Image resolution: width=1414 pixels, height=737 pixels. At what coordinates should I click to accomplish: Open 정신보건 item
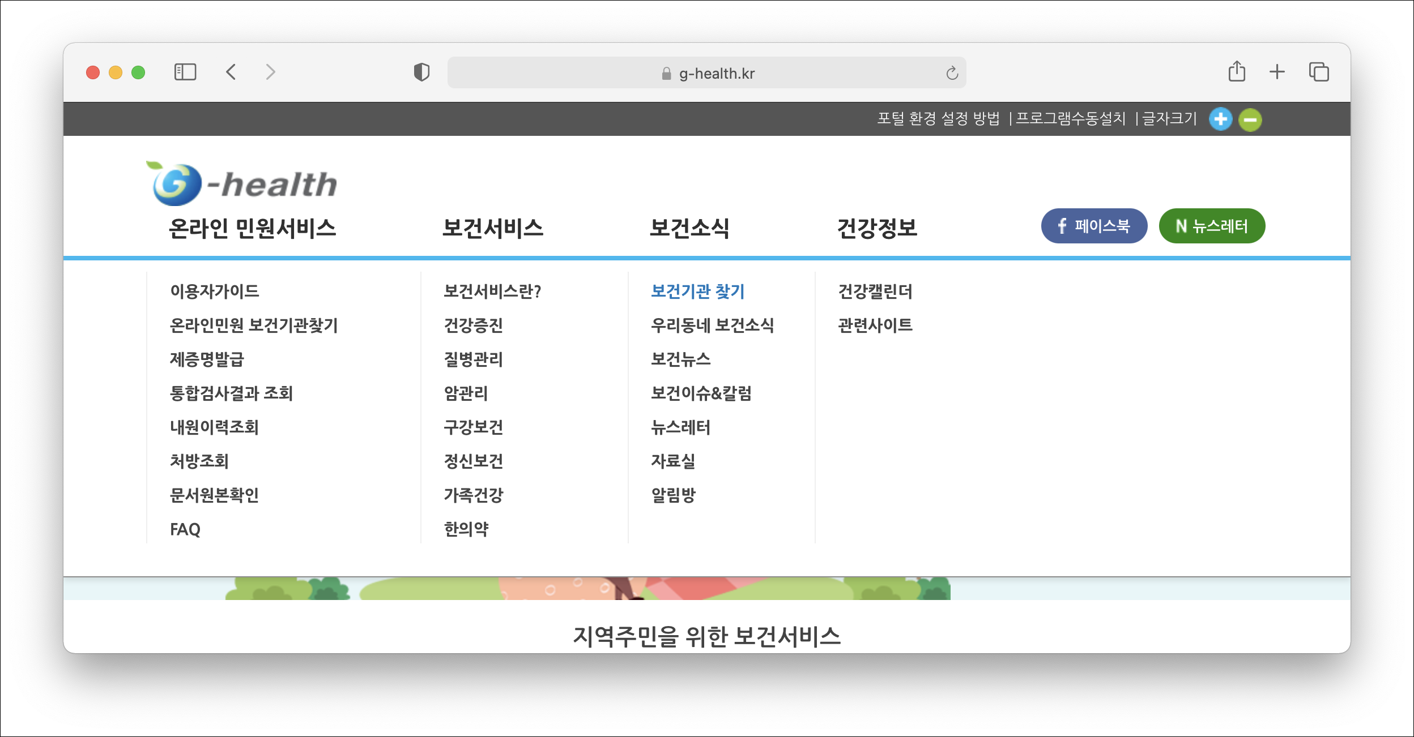coord(474,461)
